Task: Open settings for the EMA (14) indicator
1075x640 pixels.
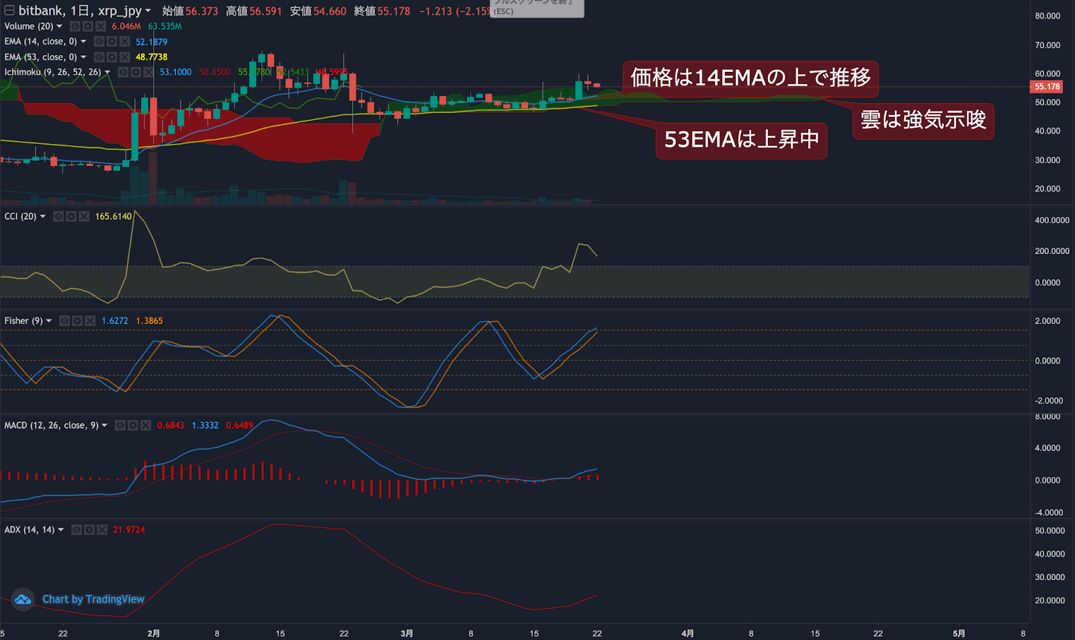Action: 111,41
